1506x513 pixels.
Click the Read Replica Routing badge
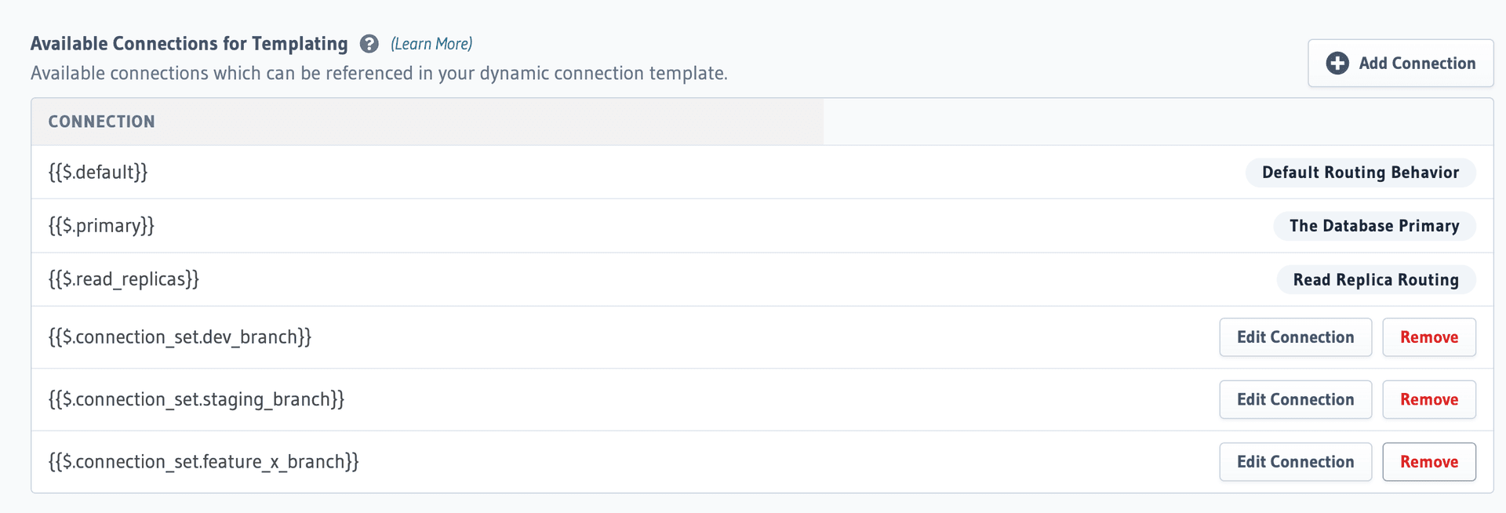coord(1376,279)
